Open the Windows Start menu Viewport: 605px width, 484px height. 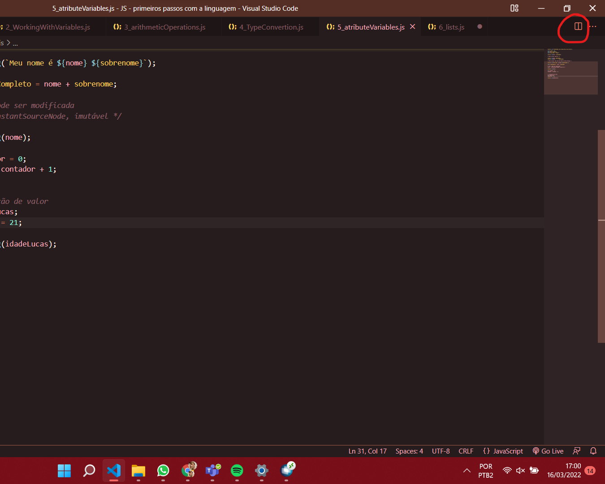[x=65, y=471]
